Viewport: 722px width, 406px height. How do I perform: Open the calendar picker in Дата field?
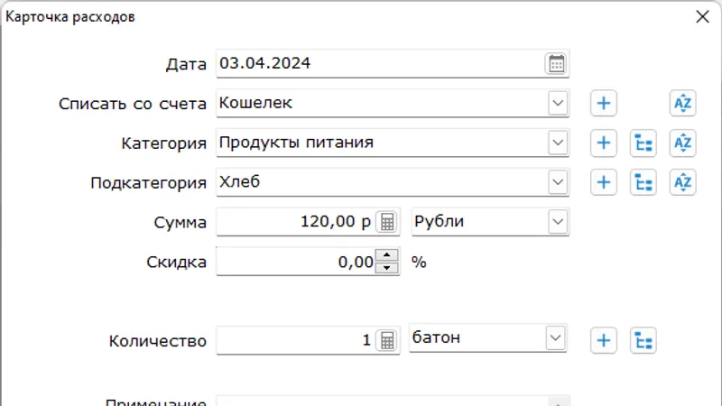point(557,64)
